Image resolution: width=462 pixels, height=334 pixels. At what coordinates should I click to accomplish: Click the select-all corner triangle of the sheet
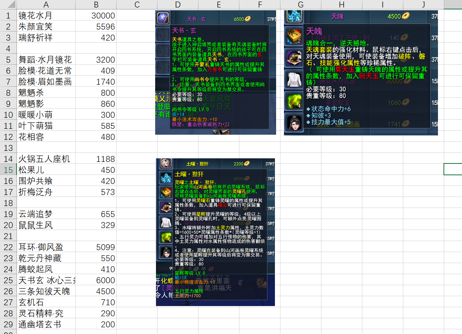tap(8, 4)
